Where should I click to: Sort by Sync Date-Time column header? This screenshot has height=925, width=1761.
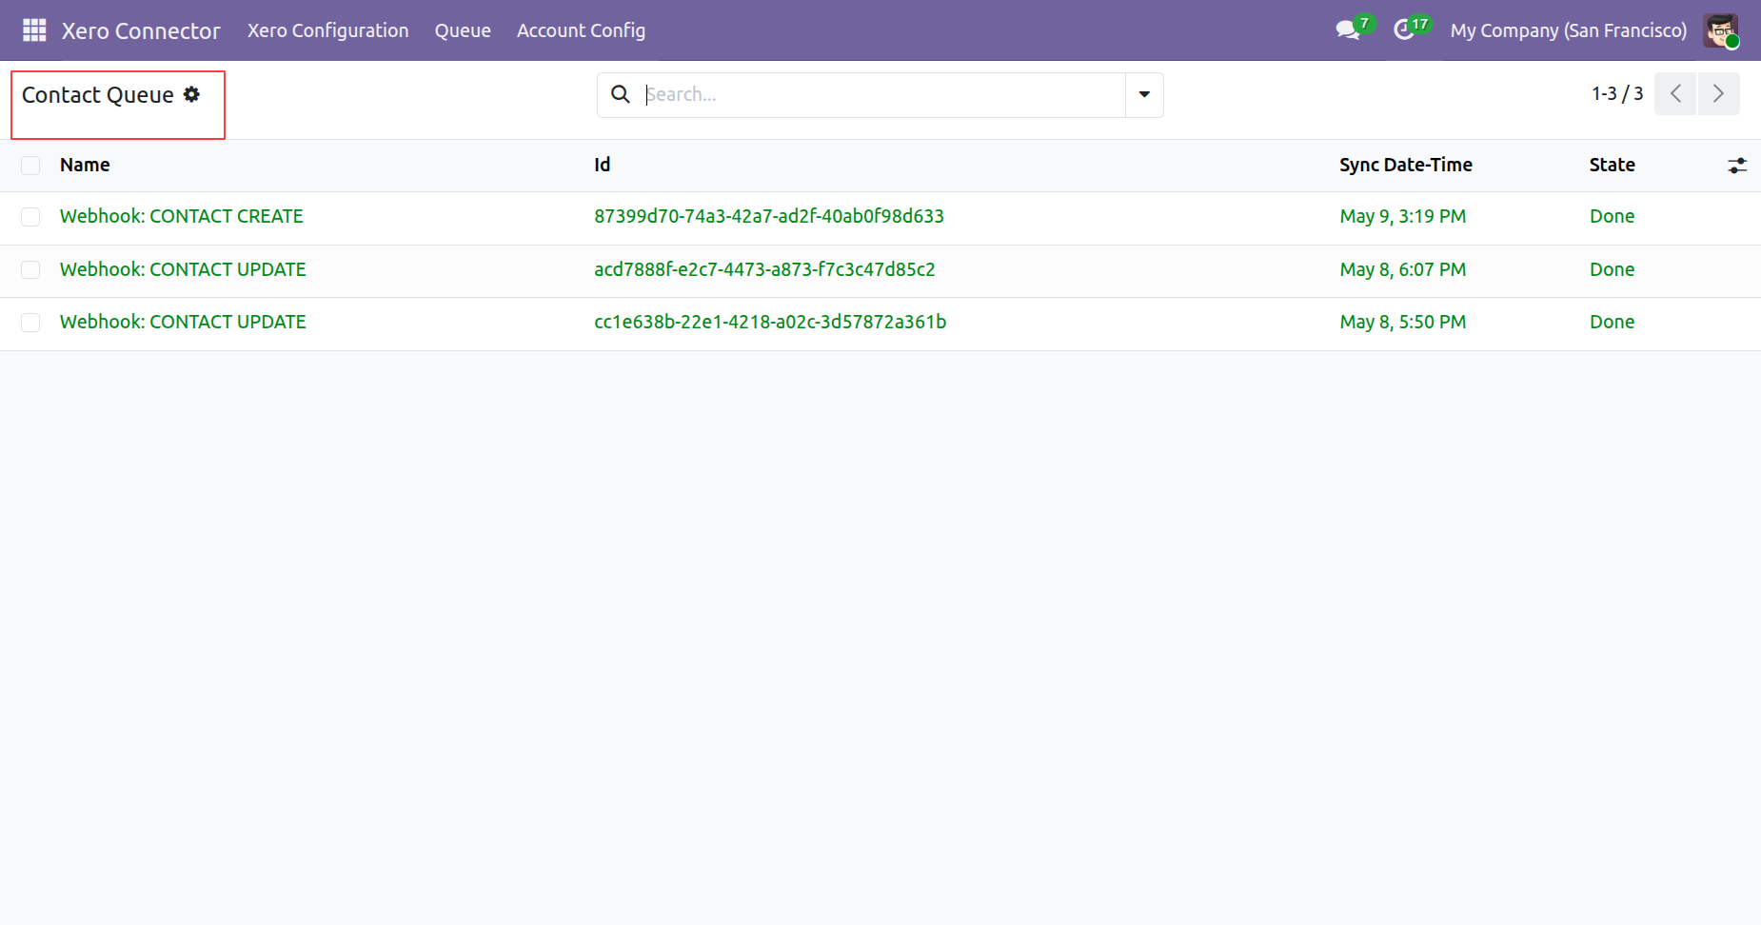(1406, 165)
